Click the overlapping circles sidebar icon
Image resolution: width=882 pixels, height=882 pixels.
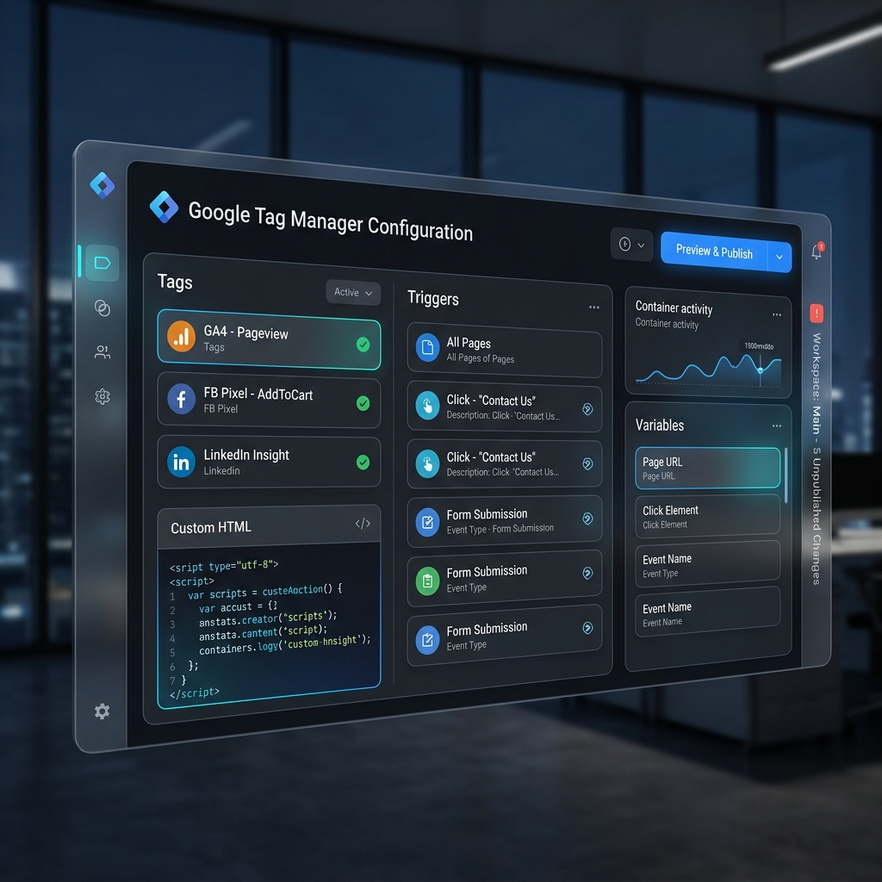(102, 307)
